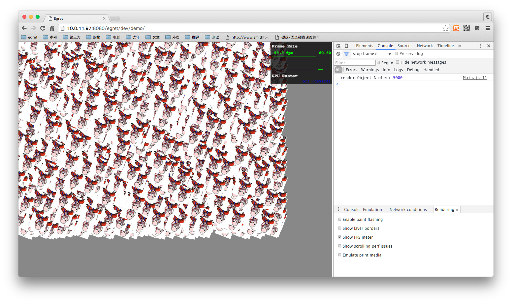Close the DevTools panel
The height and width of the screenshot is (303, 512).
pyautogui.click(x=489, y=46)
